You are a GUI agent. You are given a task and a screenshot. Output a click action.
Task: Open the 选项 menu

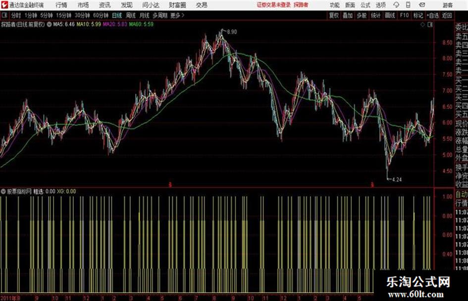(x=381, y=5)
